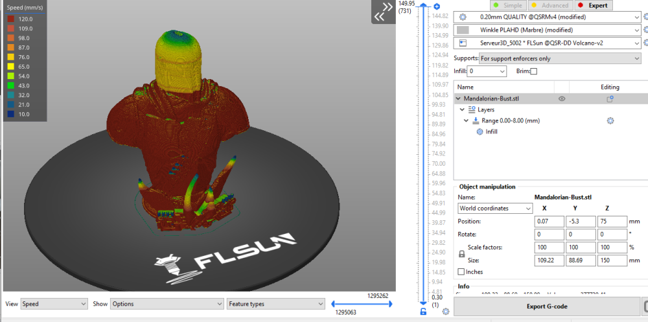
Task: Open Range 0.00-8.00 settings gear
Action: [x=610, y=121]
